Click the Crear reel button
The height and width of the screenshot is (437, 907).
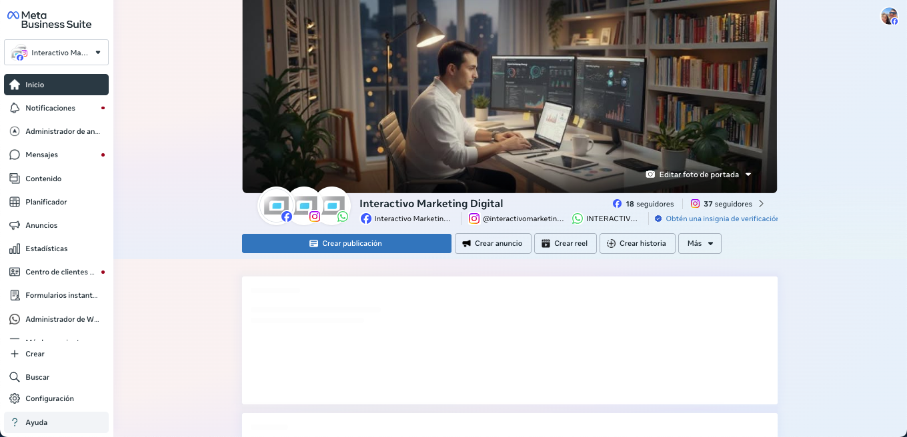pyautogui.click(x=565, y=244)
